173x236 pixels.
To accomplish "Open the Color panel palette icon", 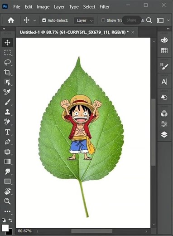I will pos(164,40).
